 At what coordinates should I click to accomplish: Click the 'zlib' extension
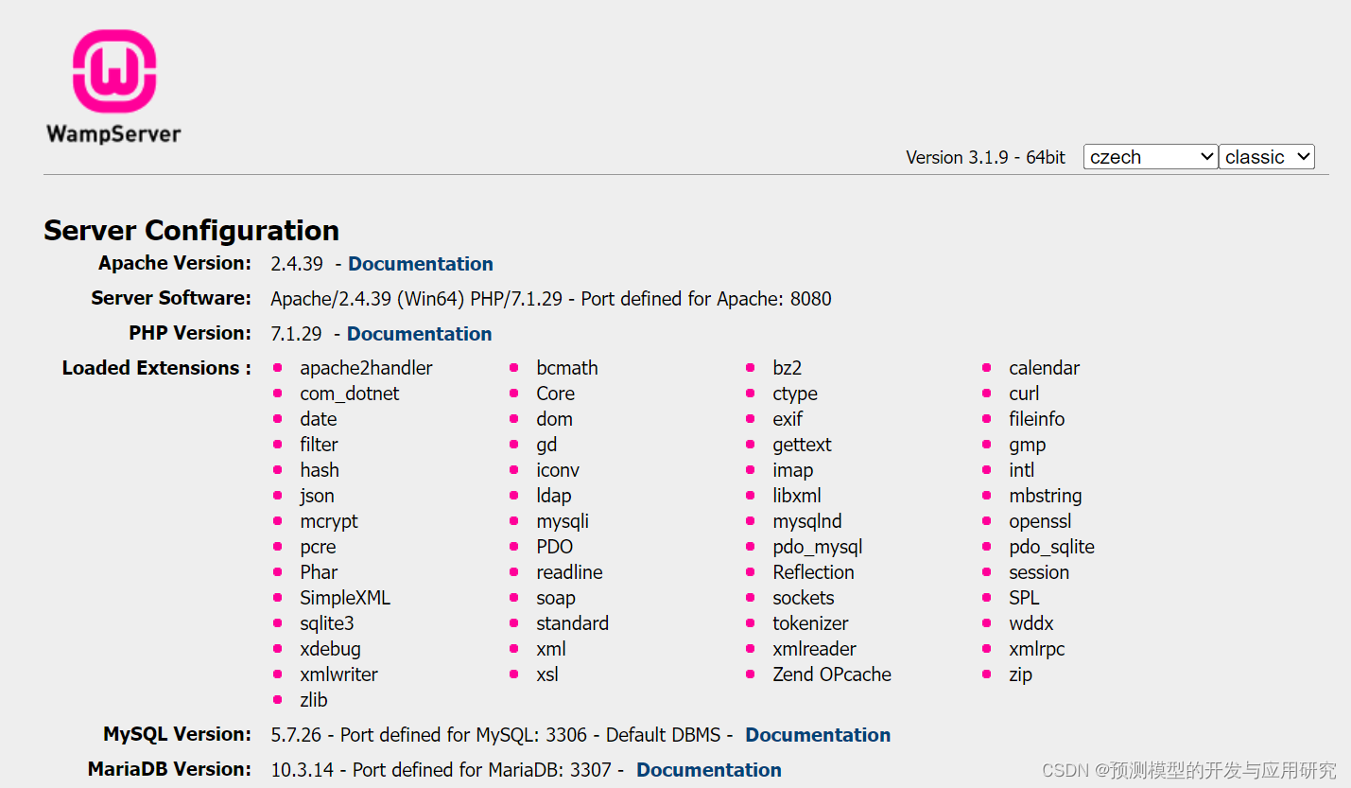click(x=314, y=700)
